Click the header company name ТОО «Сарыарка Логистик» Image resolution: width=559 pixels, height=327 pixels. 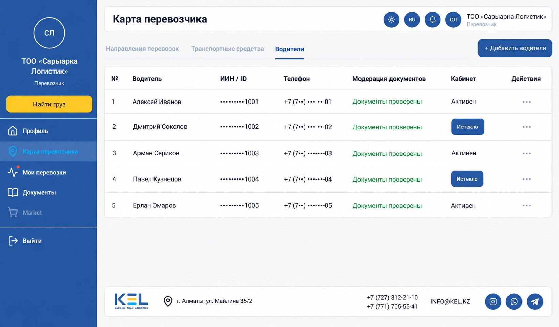tap(506, 17)
